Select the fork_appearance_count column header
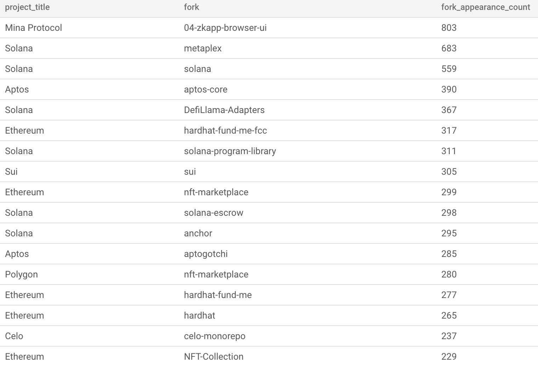Screen dimensions: 538x365 point(486,7)
